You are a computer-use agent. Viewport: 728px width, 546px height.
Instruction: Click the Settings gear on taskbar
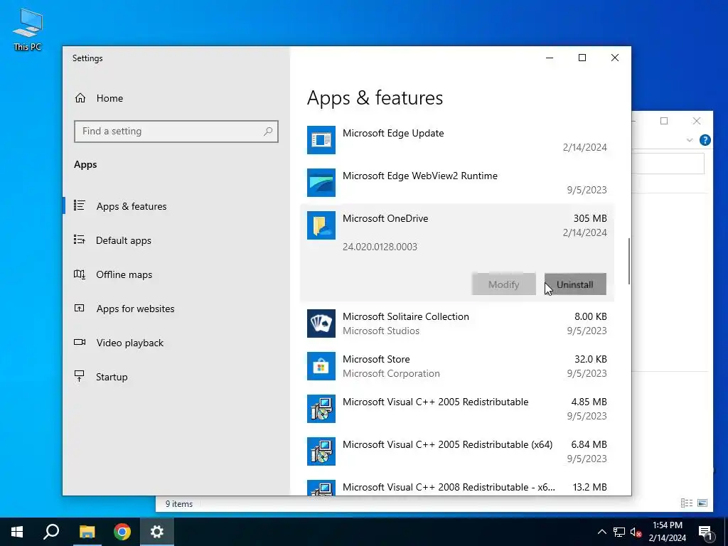pyautogui.click(x=157, y=532)
